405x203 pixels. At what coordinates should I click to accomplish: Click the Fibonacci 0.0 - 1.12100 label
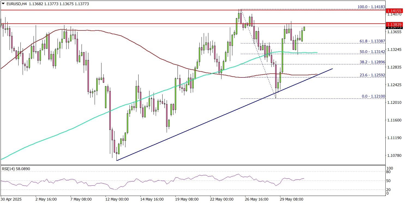pyautogui.click(x=373, y=96)
